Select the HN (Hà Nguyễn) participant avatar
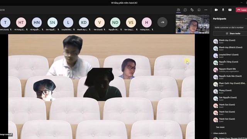 37,22
